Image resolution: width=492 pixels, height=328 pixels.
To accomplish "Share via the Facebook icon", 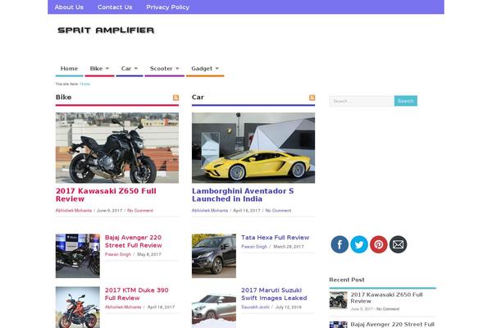I will click(x=339, y=244).
